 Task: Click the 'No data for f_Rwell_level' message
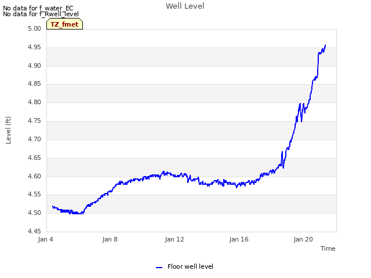(x=41, y=14)
